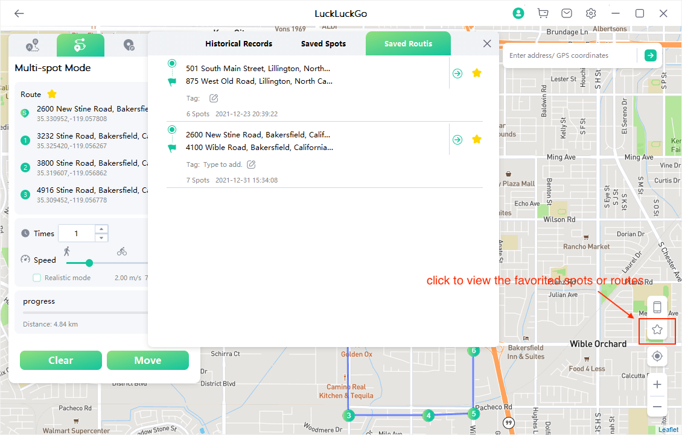The height and width of the screenshot is (435, 682).
Task: Unfavorite the Bakersfield route star
Action: [x=477, y=139]
